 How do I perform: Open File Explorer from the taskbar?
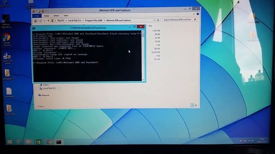pos(28,142)
